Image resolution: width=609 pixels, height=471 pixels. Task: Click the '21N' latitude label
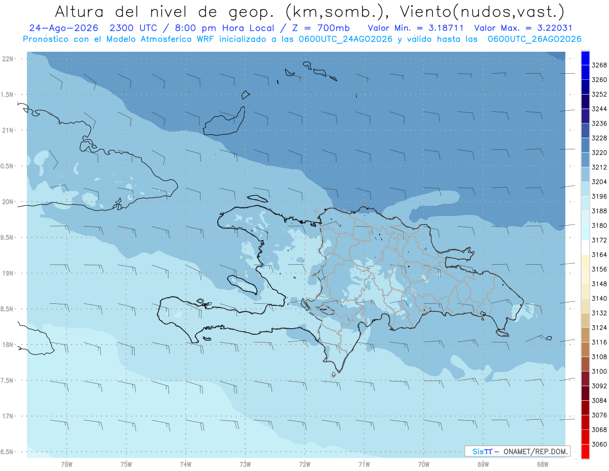(8, 131)
